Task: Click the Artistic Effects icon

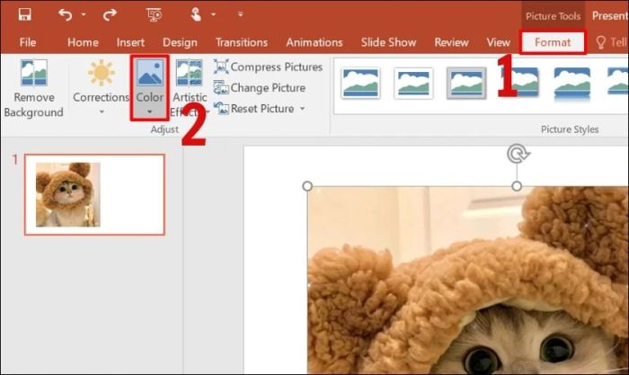Action: pyautogui.click(x=189, y=73)
